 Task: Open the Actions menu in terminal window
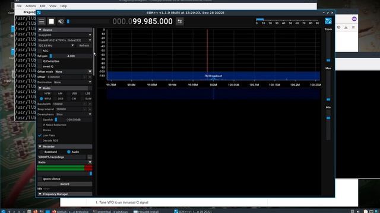click(30, 6)
